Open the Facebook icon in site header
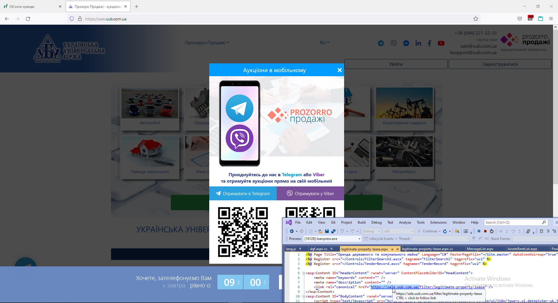The height and width of the screenshot is (303, 558). tap(430, 43)
